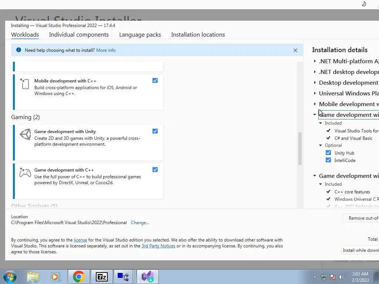Switch to Visual Studio Installer taskbar icon
The width and height of the screenshot is (379, 284).
148,277
